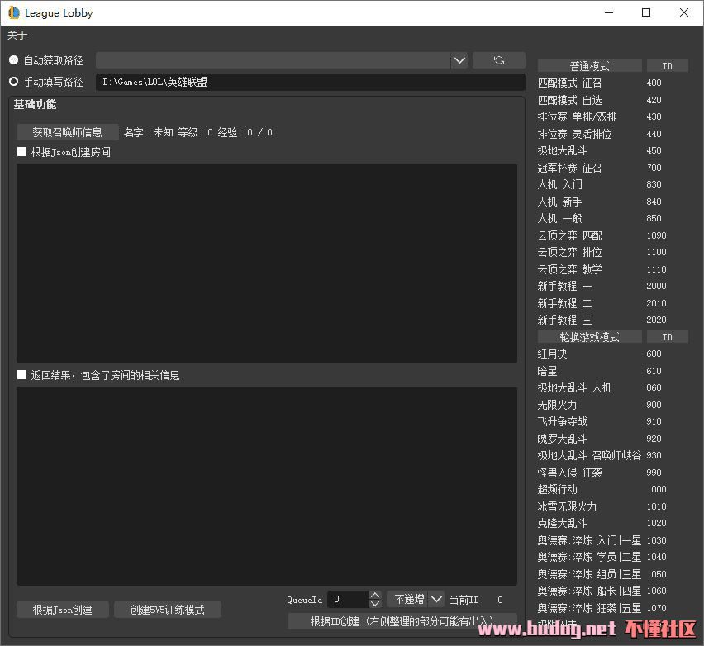Screen dimensions: 704x646
Task: Open the 关于 menu
Action: coord(17,35)
